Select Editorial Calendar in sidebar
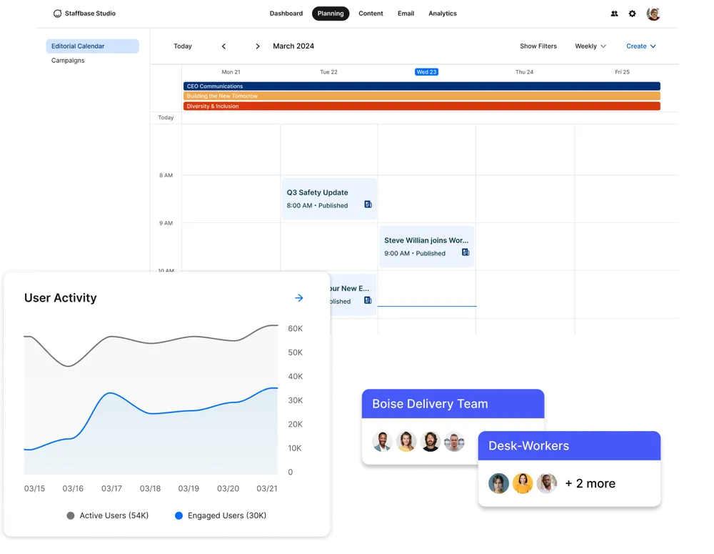Viewport: 714px width, 554px height. 92,46
